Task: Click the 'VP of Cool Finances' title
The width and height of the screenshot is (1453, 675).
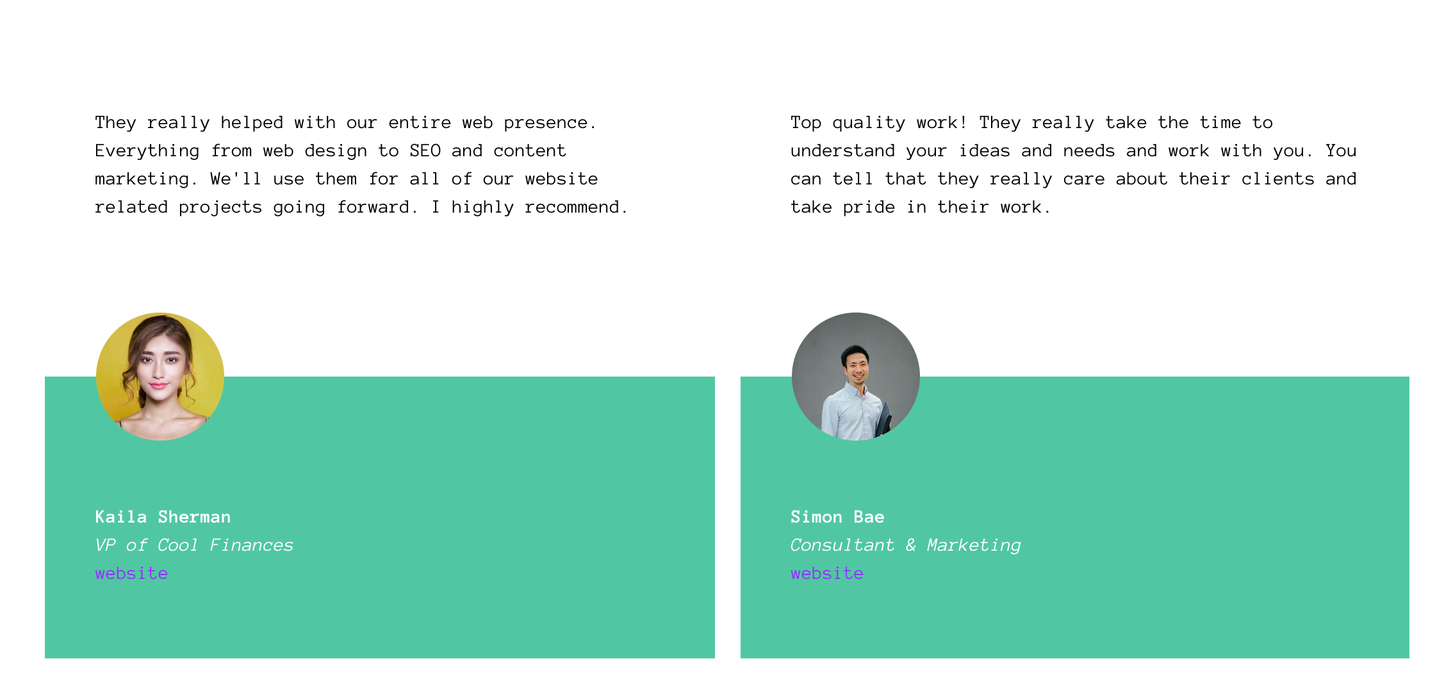Action: tap(194, 545)
